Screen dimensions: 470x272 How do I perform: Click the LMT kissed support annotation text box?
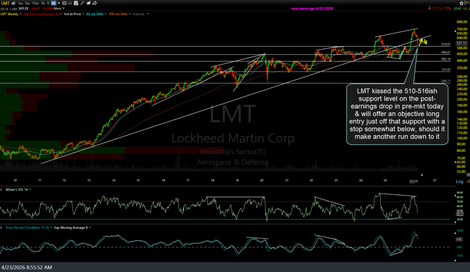point(397,114)
